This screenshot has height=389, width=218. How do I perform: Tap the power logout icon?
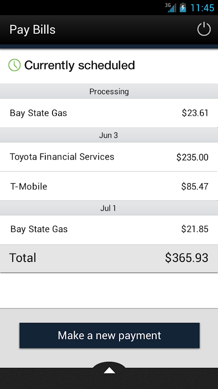pos(204,29)
